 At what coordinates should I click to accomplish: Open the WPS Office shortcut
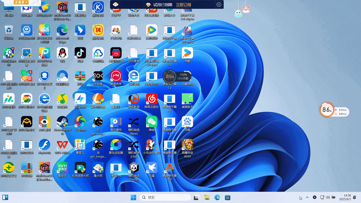click(x=62, y=145)
